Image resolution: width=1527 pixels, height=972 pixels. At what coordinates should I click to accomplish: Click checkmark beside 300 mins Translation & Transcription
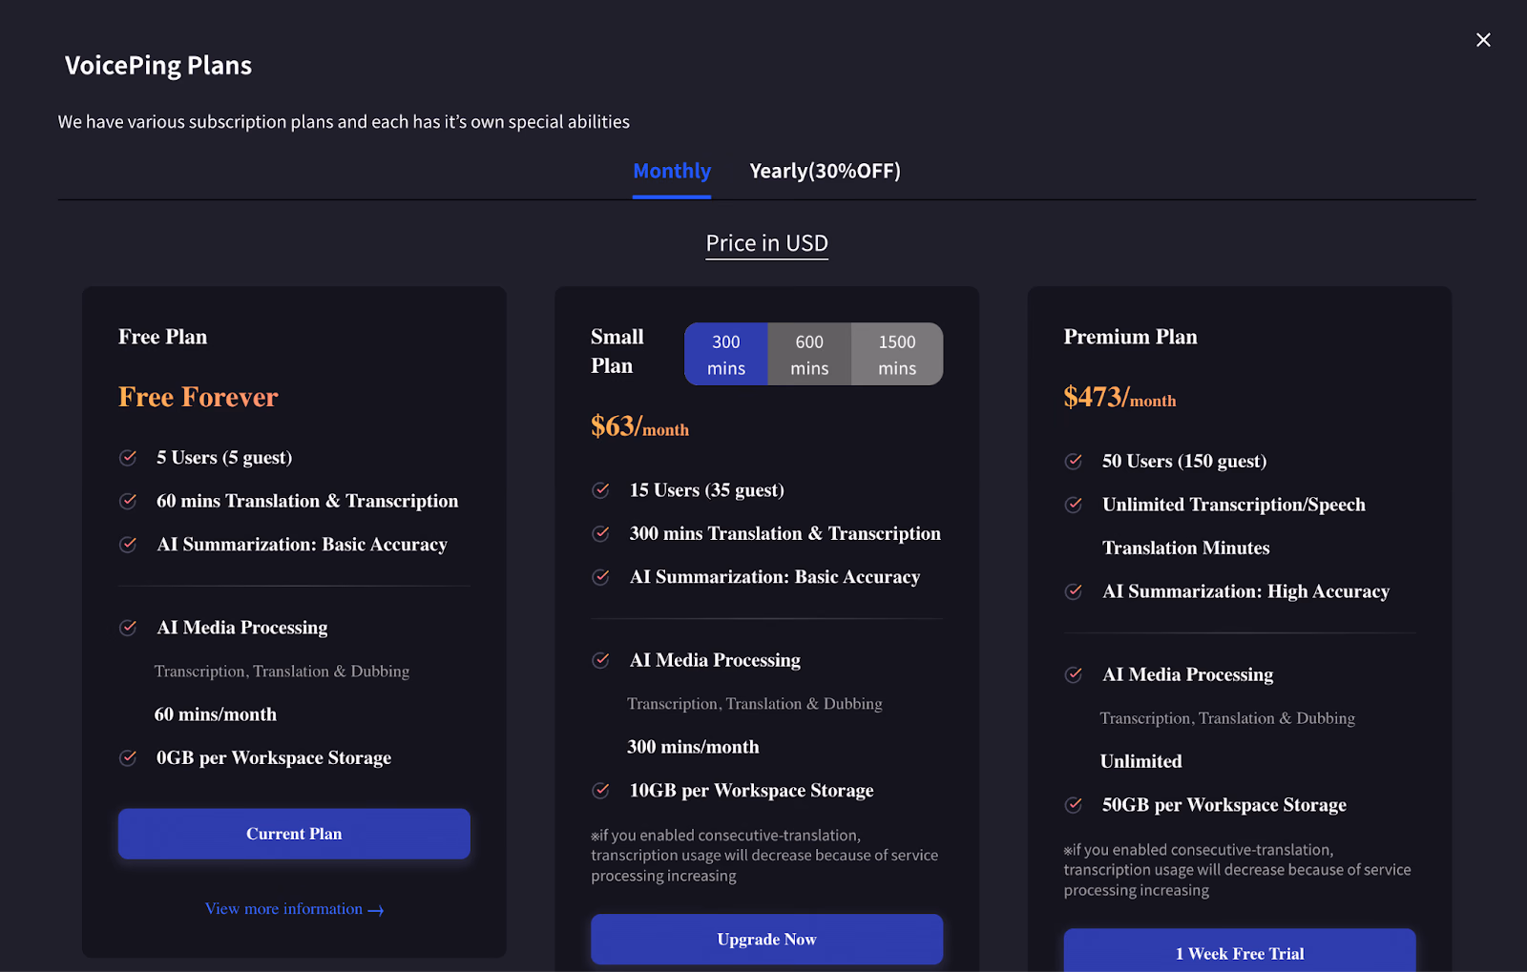pos(601,533)
